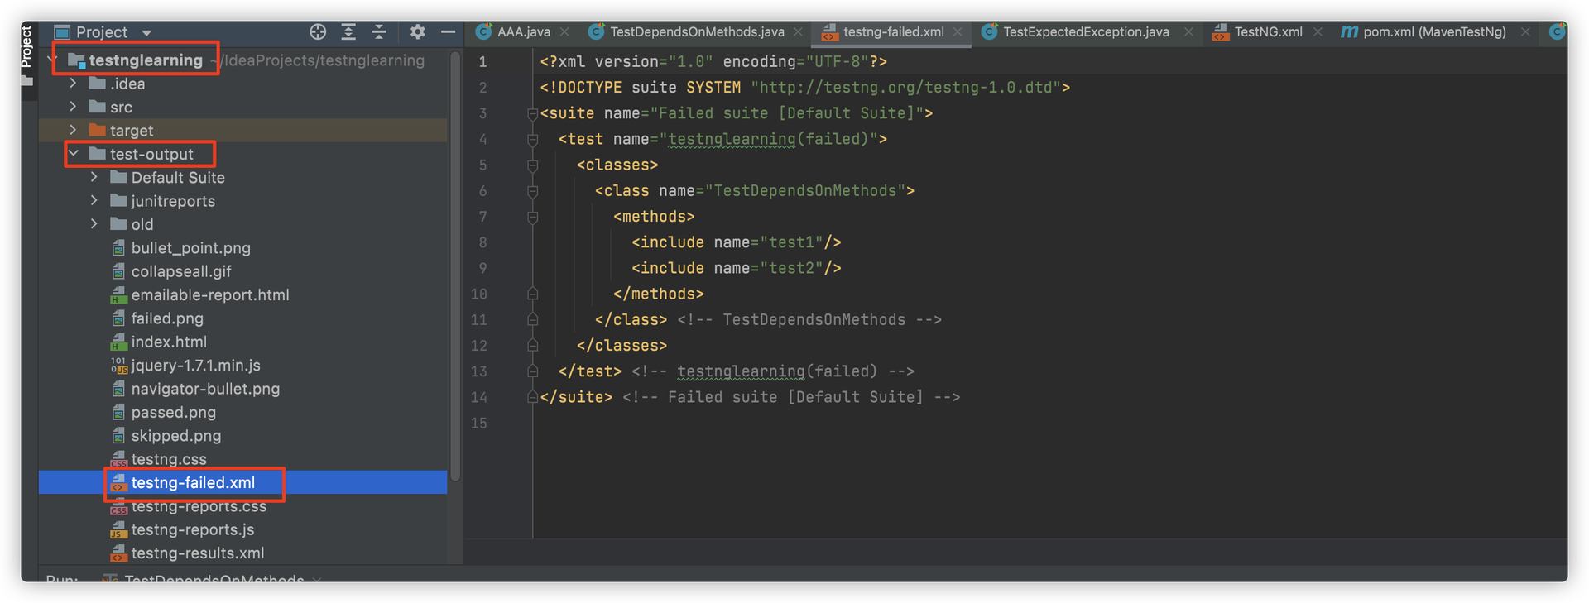Viewport: 1589px width, 603px height.
Task: Expand the Default Suite folder
Action: point(94,176)
